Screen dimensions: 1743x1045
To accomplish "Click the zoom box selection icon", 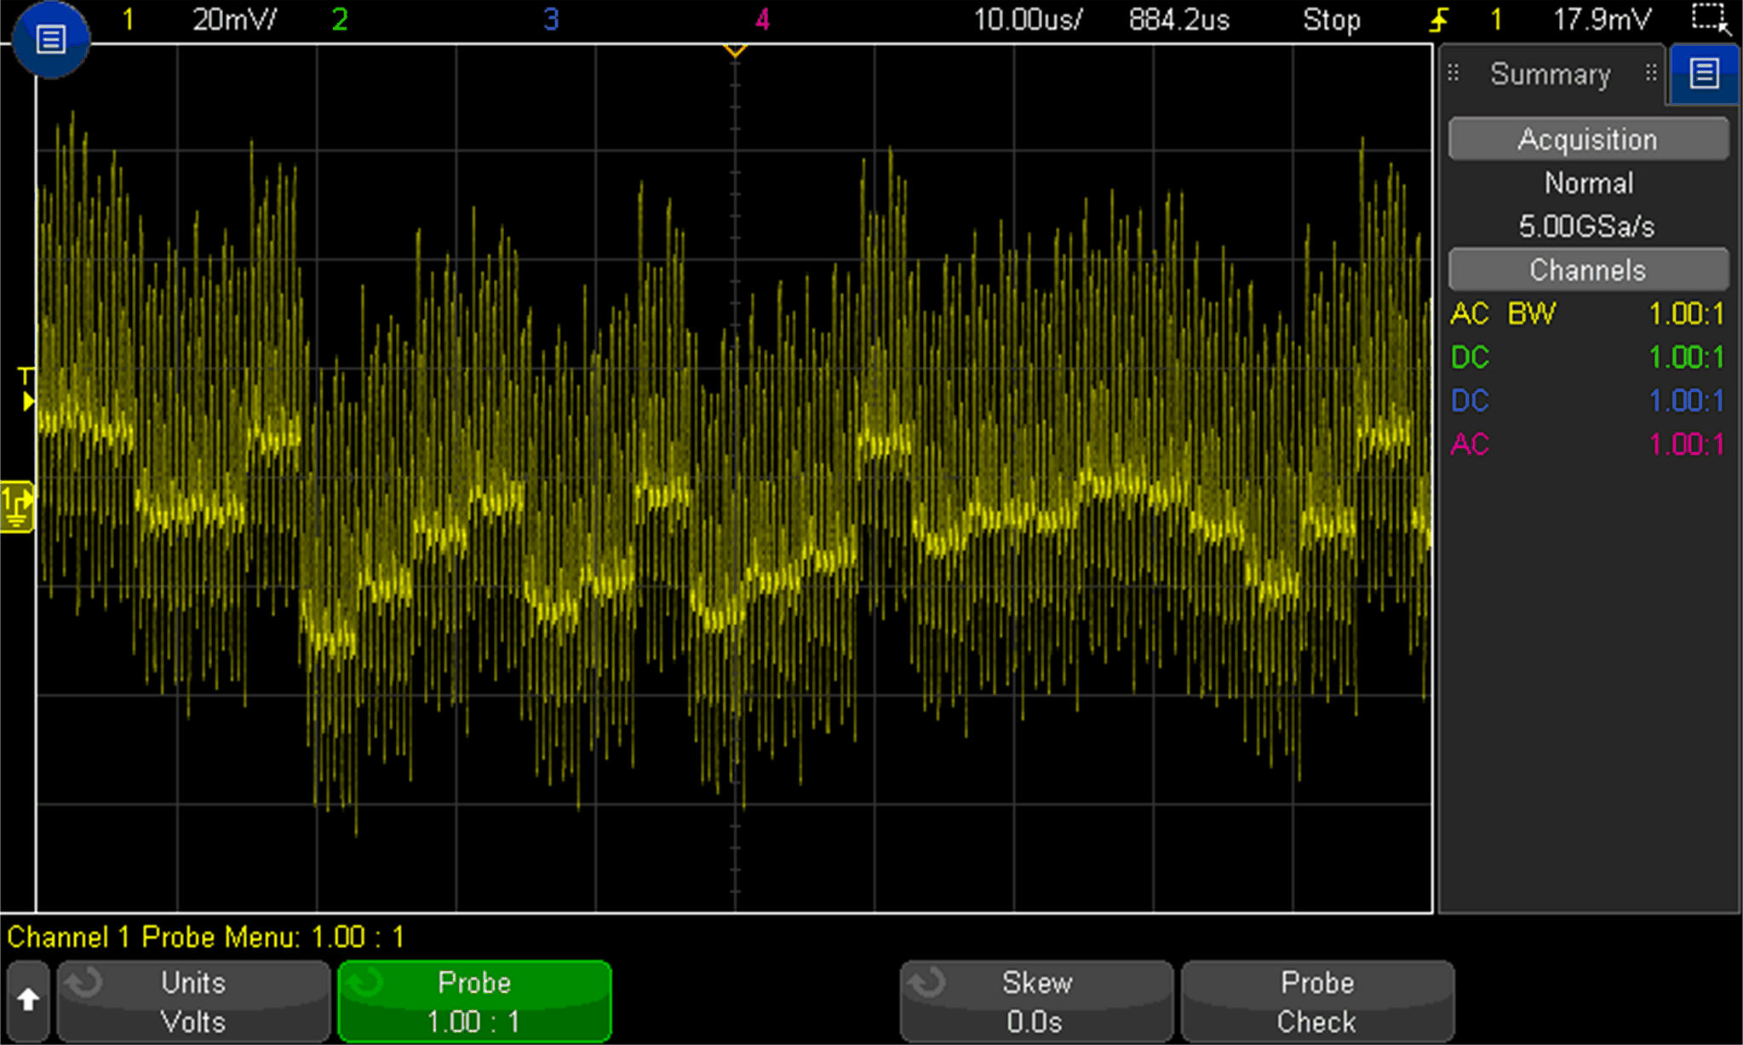I will pyautogui.click(x=1709, y=19).
